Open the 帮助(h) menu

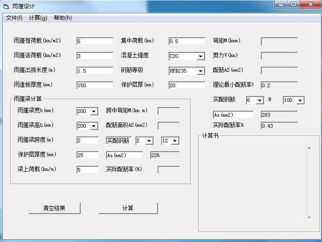point(63,18)
